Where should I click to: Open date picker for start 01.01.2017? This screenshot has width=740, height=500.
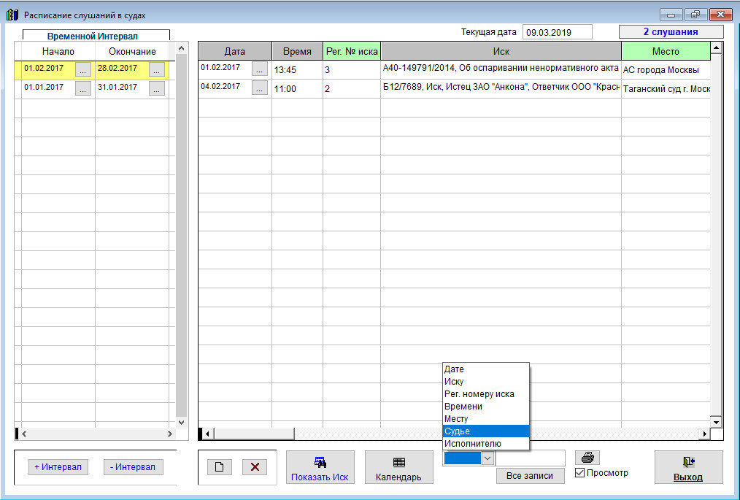pyautogui.click(x=83, y=88)
